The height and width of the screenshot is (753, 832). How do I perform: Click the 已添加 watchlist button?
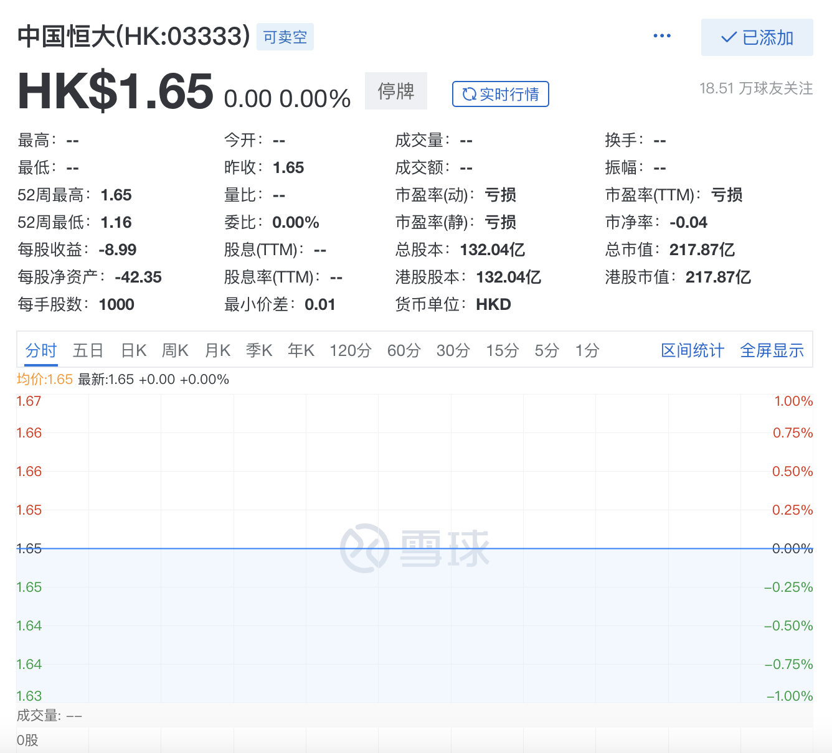click(757, 37)
